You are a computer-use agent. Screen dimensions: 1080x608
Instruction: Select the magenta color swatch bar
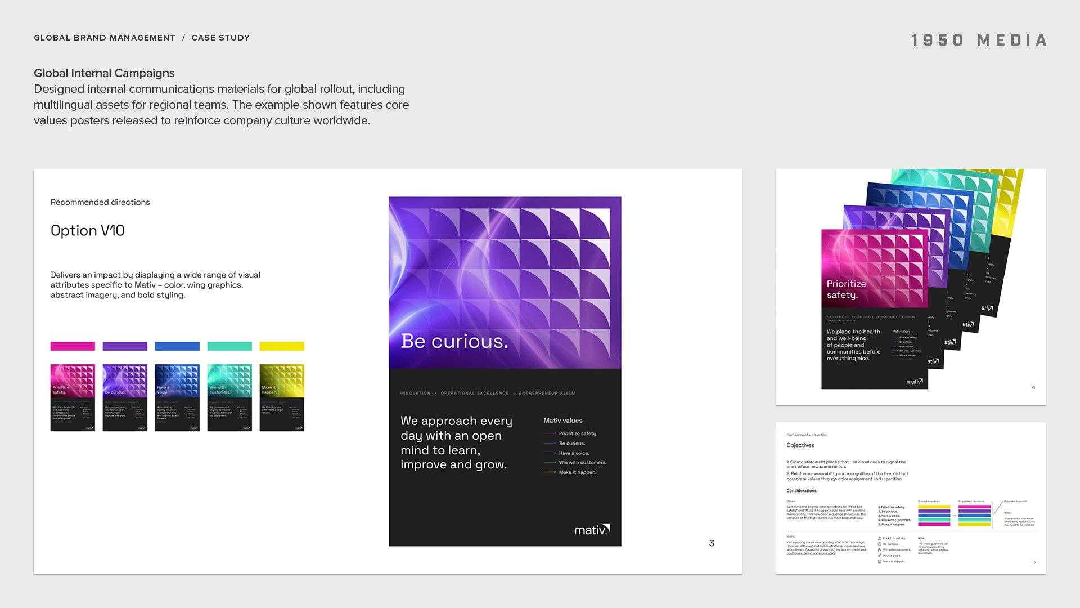pyautogui.click(x=73, y=346)
